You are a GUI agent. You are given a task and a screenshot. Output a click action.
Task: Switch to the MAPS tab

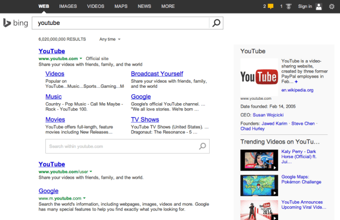pos(121,6)
